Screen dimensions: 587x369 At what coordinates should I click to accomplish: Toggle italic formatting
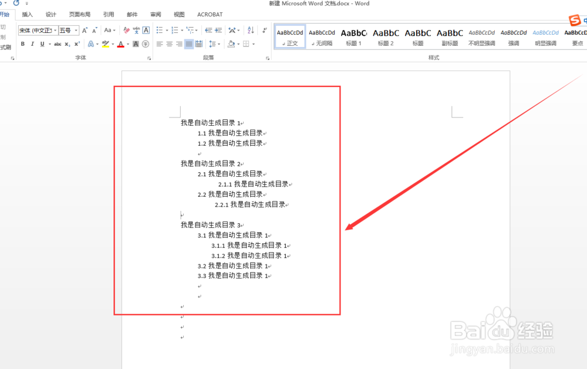[x=32, y=44]
